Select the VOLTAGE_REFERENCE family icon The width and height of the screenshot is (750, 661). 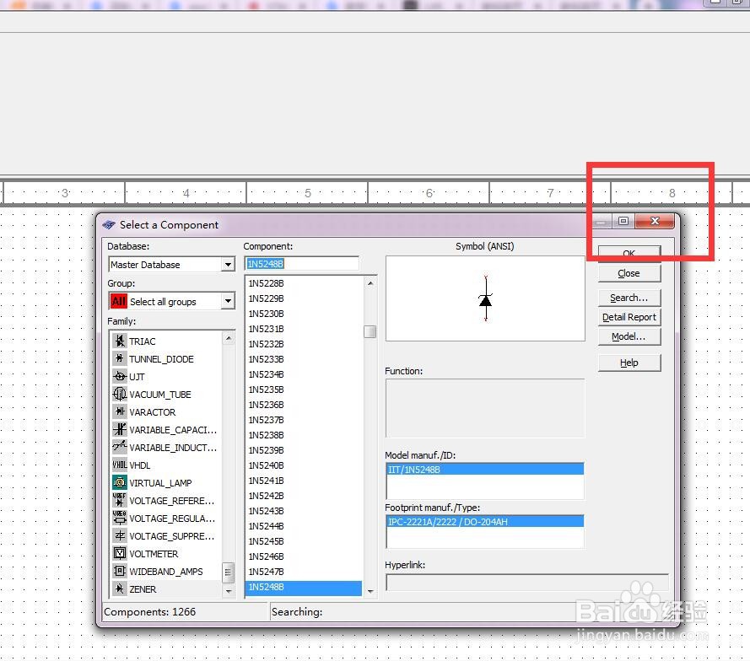pyautogui.click(x=120, y=500)
